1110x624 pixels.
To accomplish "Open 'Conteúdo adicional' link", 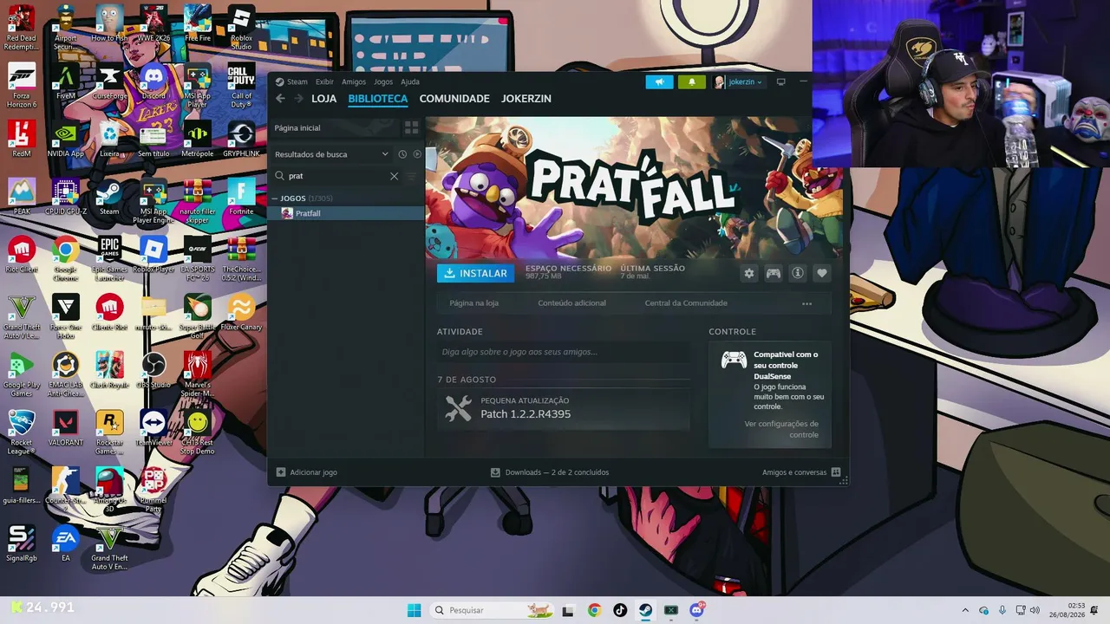I will (x=572, y=303).
